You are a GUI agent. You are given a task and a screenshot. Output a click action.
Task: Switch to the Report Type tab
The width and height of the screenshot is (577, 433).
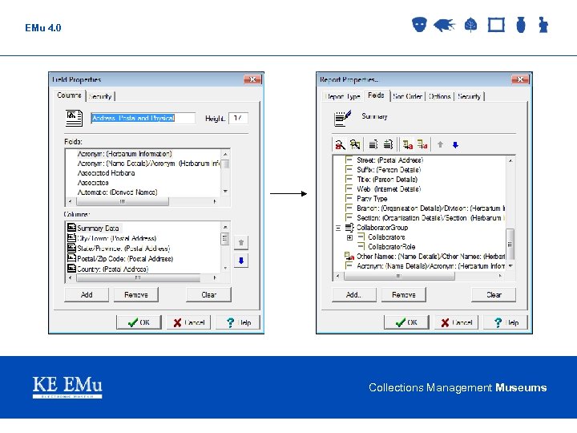point(343,96)
